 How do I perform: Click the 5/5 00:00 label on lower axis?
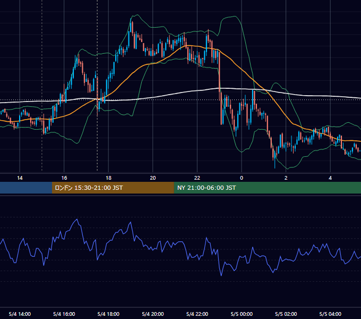tap(242, 314)
